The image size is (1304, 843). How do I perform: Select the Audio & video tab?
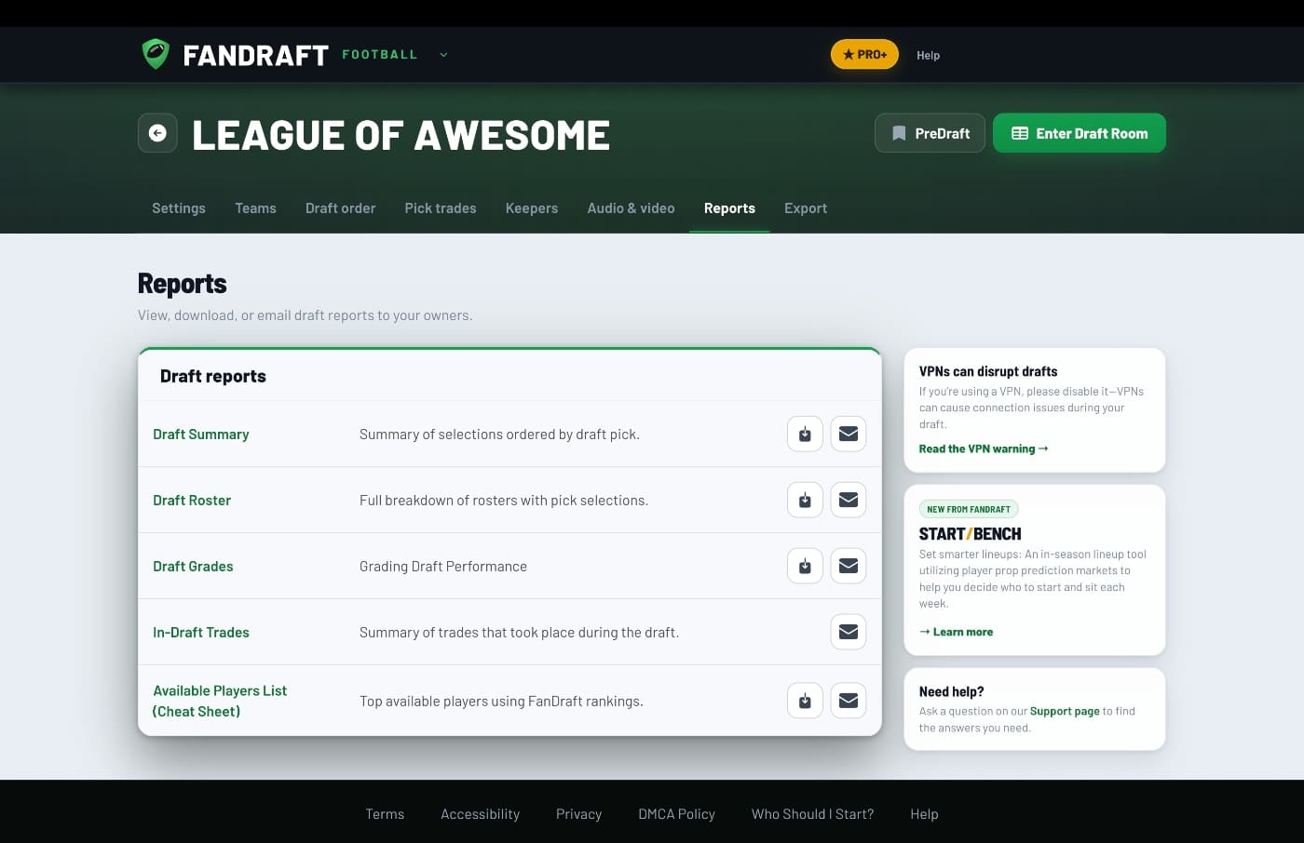pos(631,208)
